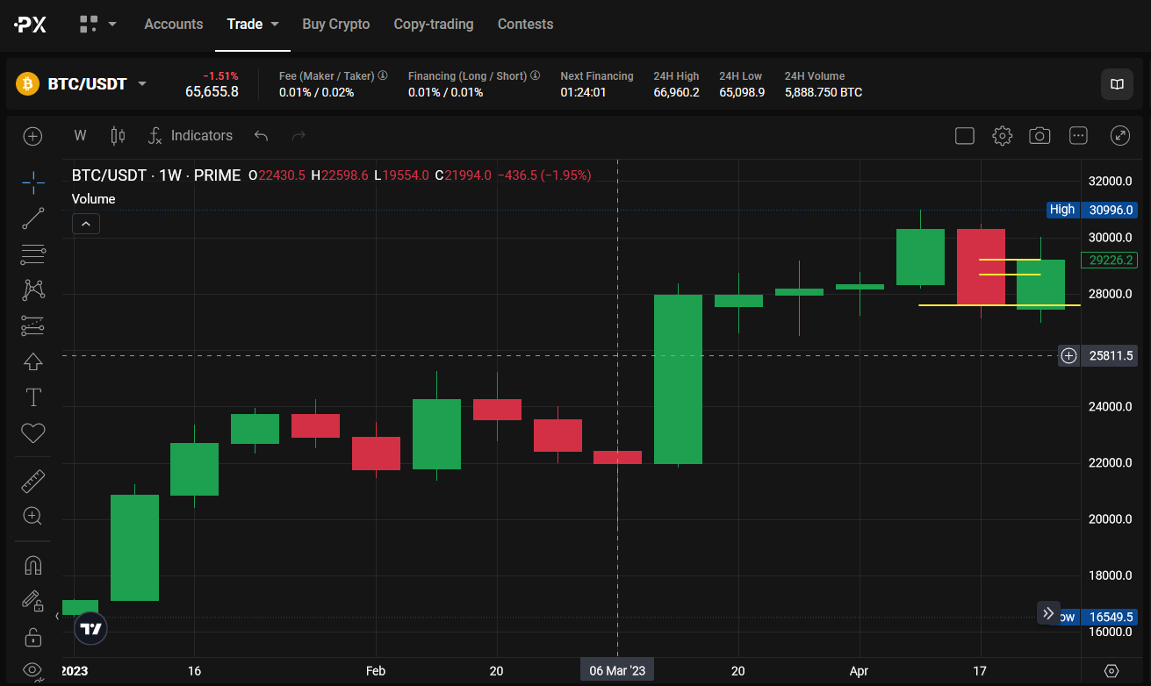Redo the chart action
This screenshot has height=686, width=1151.
tap(299, 136)
